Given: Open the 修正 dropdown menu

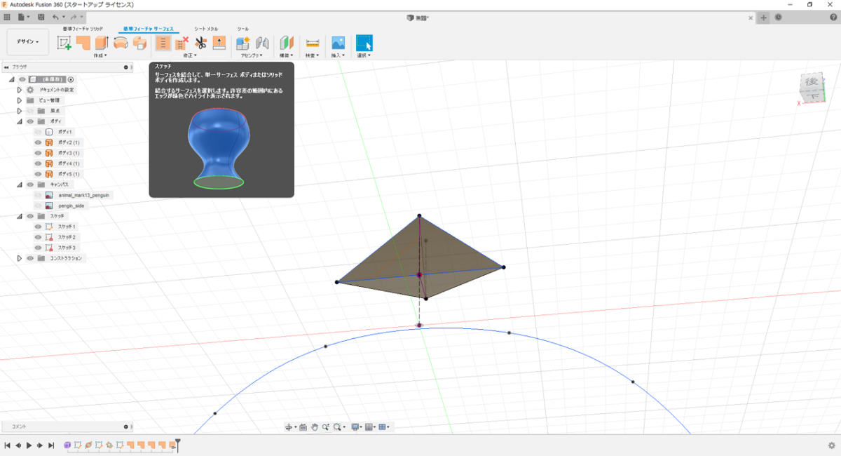Looking at the screenshot, I should click(x=189, y=55).
